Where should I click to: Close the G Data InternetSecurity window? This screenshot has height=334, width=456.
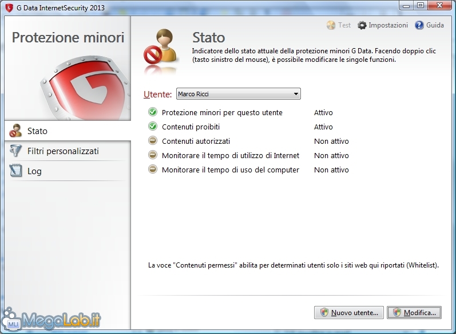pos(439,6)
